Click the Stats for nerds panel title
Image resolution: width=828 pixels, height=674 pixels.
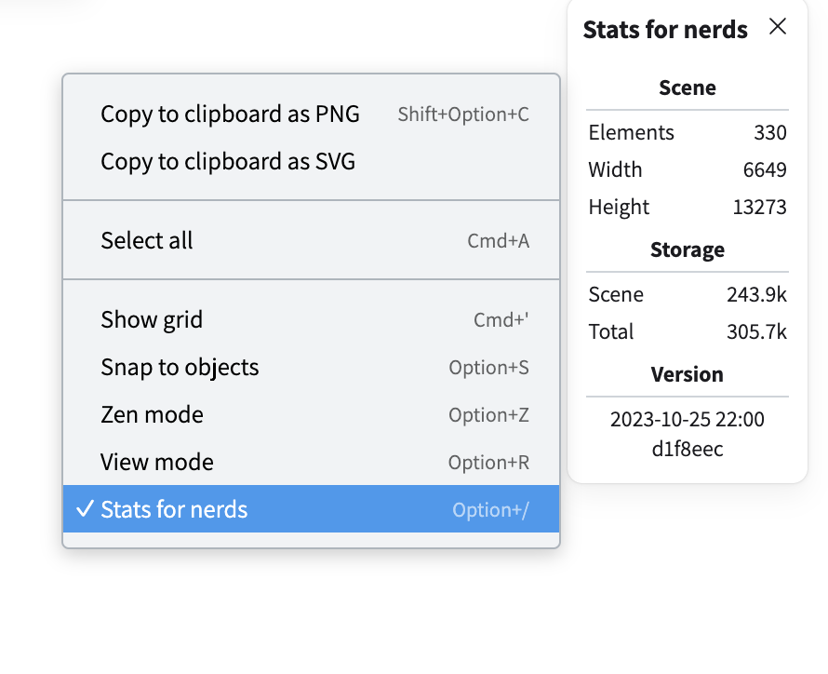click(x=665, y=29)
